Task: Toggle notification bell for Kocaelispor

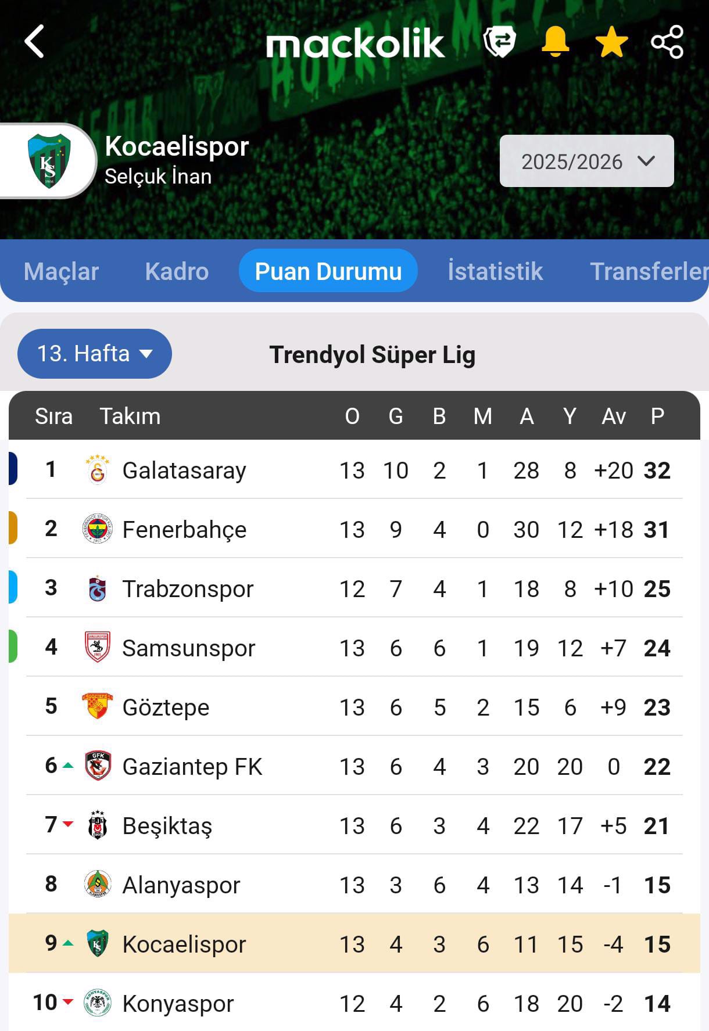Action: click(x=555, y=42)
